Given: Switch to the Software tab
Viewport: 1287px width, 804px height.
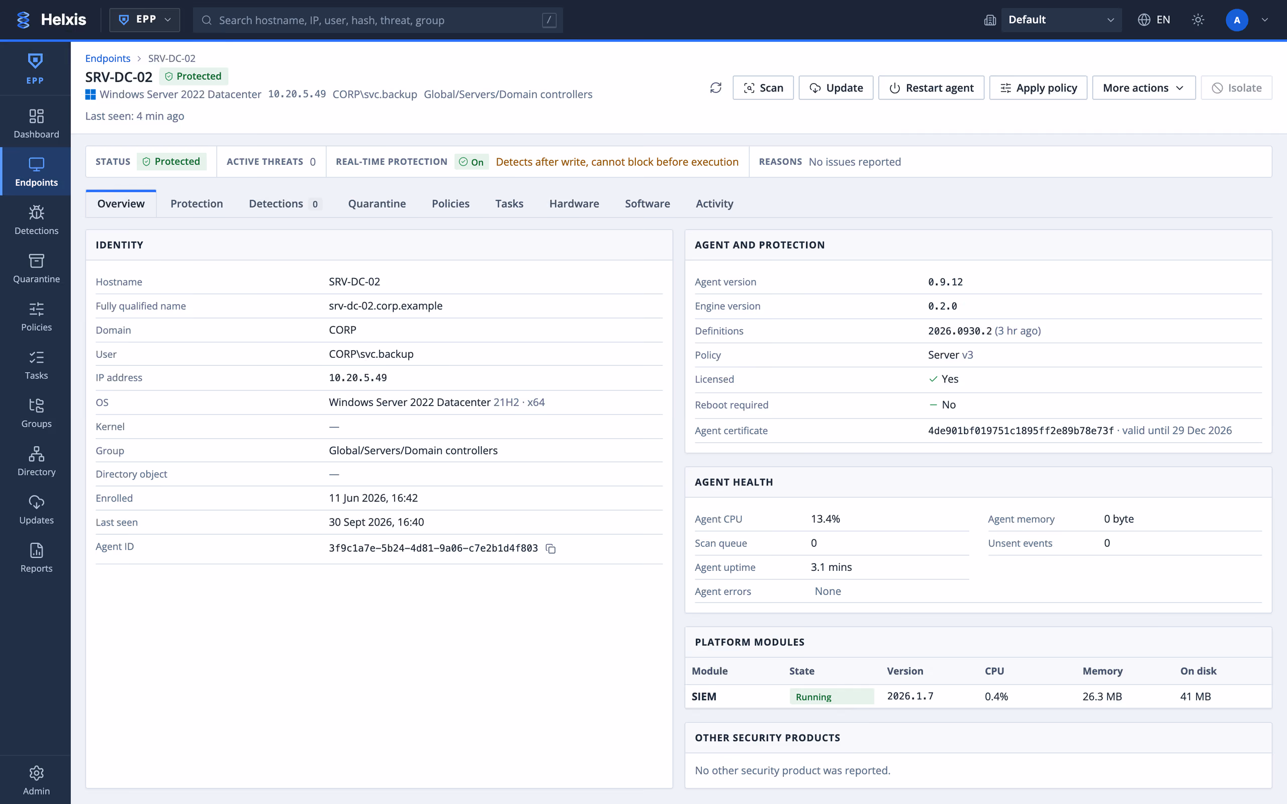Looking at the screenshot, I should [x=647, y=204].
